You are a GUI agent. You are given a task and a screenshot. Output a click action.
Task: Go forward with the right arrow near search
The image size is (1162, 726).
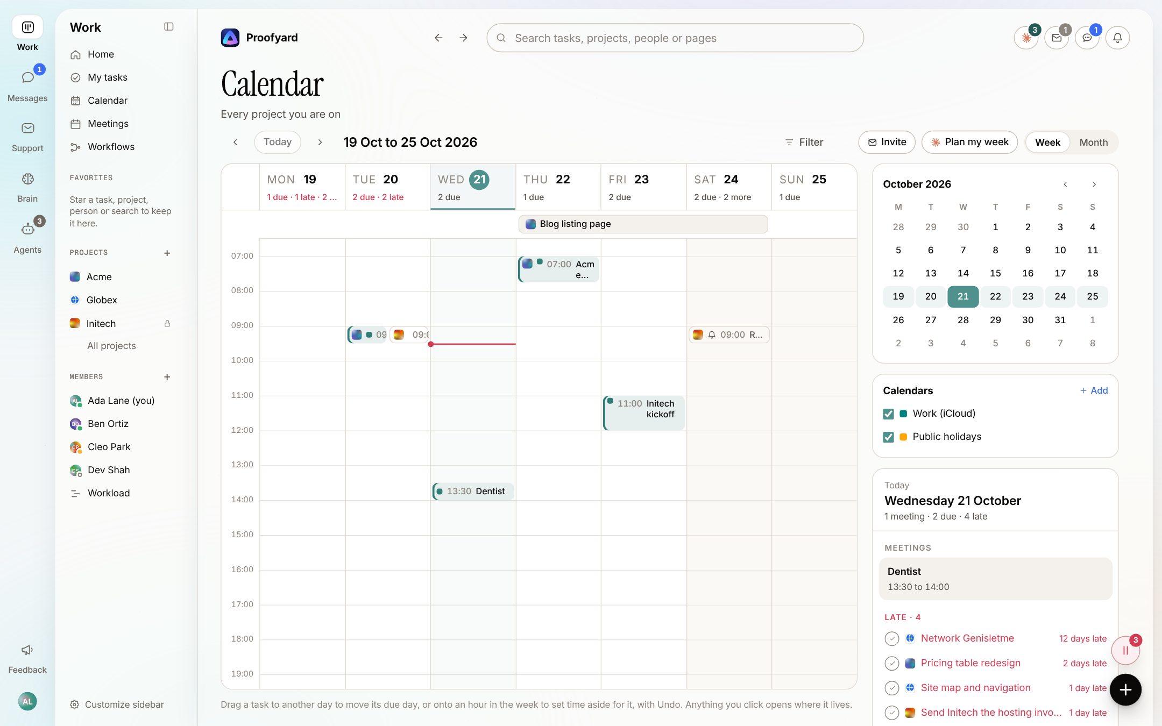(x=463, y=38)
